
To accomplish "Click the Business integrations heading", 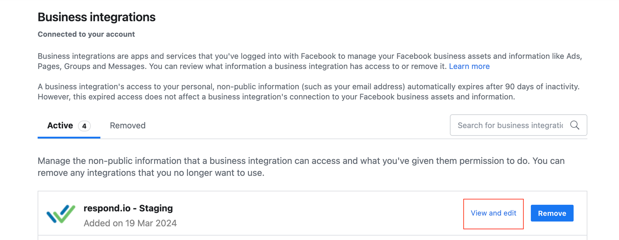I will (x=97, y=17).
